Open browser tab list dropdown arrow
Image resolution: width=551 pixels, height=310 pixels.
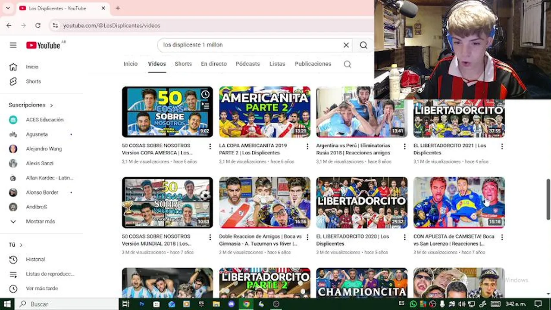pyautogui.click(x=8, y=8)
